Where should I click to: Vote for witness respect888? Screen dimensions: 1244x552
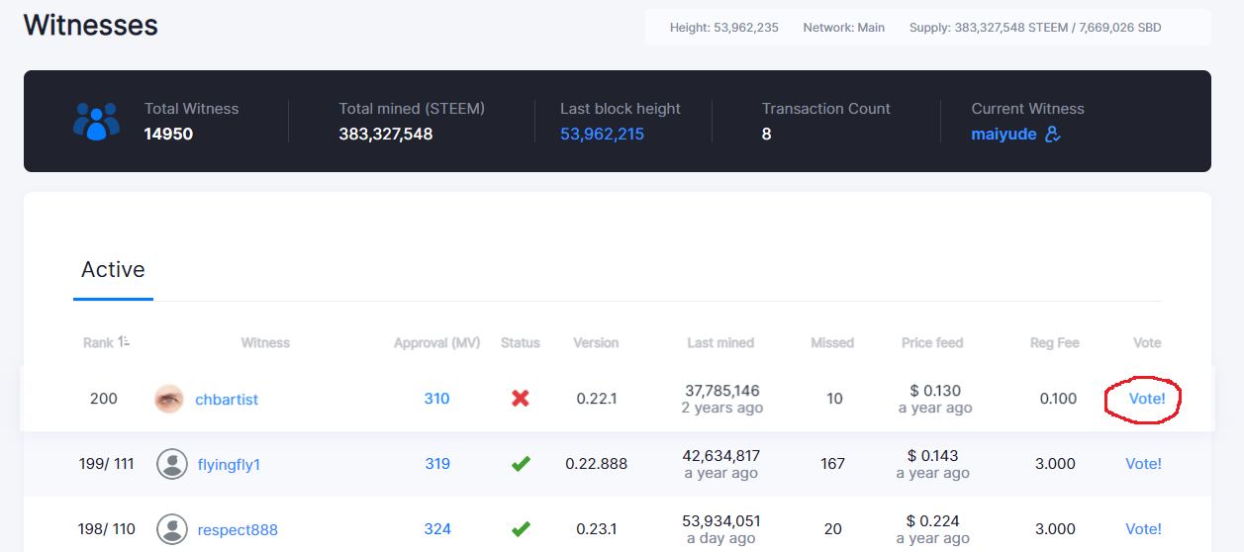1143,529
